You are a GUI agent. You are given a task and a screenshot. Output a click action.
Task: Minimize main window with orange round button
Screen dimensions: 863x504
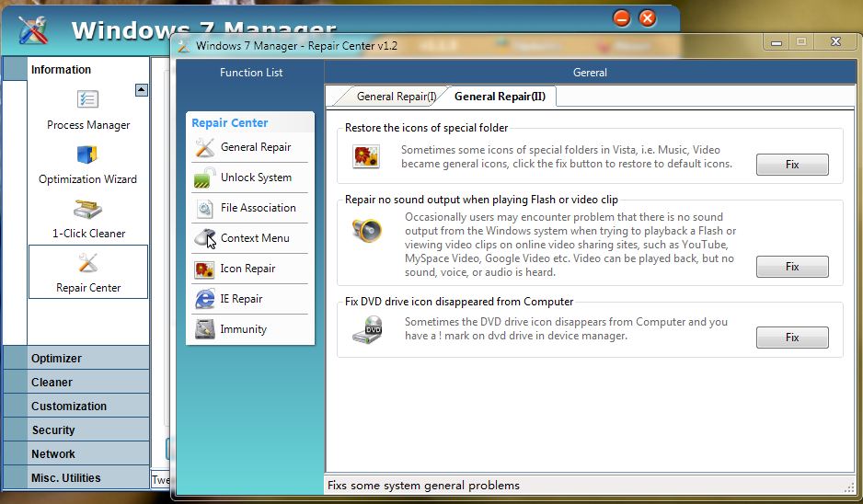(x=621, y=18)
